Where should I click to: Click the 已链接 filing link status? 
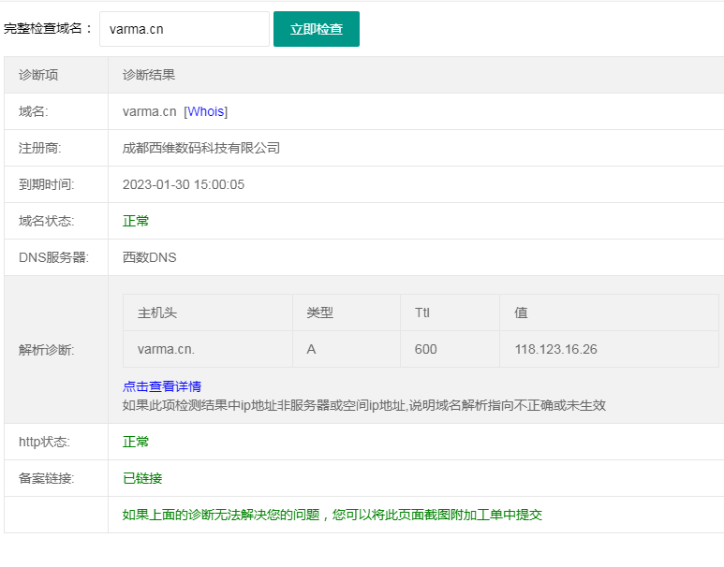pos(142,478)
